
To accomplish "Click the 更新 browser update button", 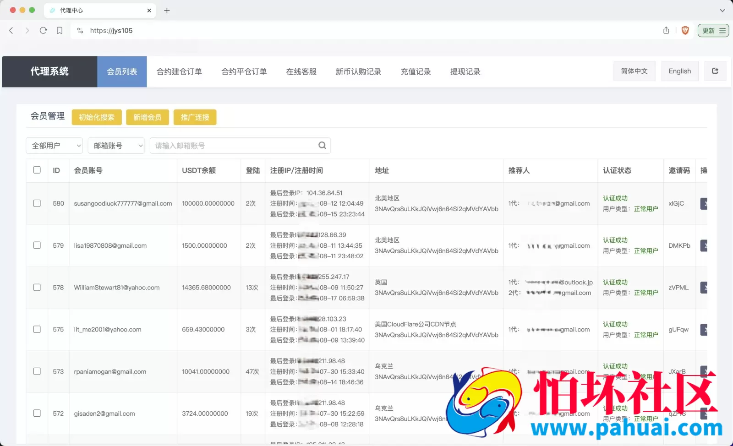I will tap(713, 31).
